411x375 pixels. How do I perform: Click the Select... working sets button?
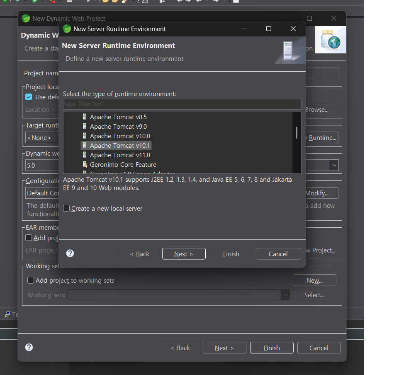(314, 295)
